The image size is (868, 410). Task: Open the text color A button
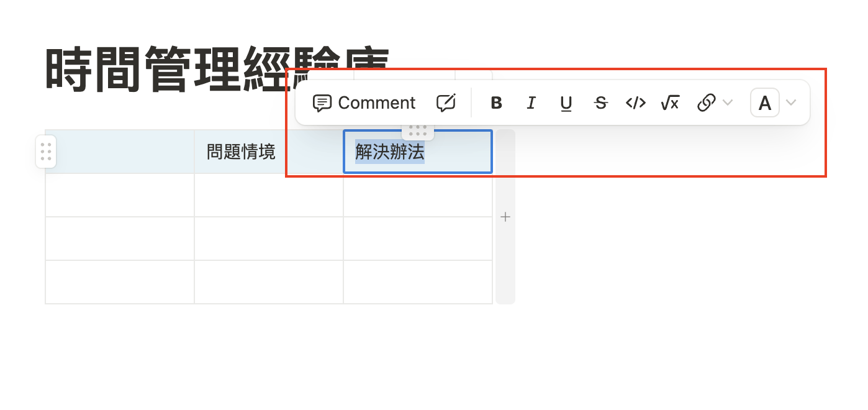coord(765,103)
